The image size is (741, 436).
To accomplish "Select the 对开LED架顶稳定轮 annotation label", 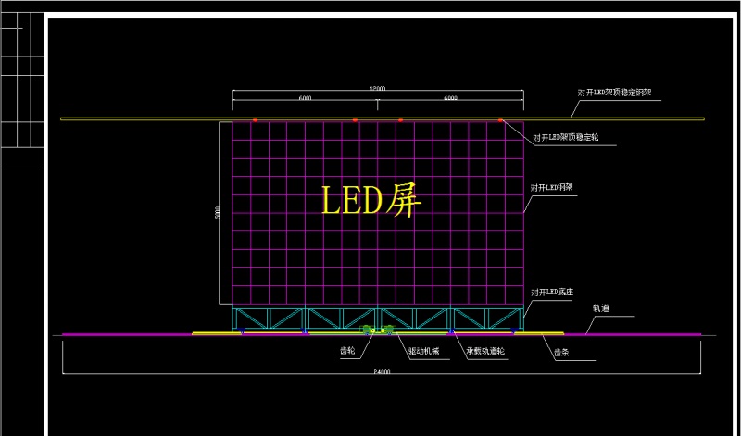I will pos(566,138).
